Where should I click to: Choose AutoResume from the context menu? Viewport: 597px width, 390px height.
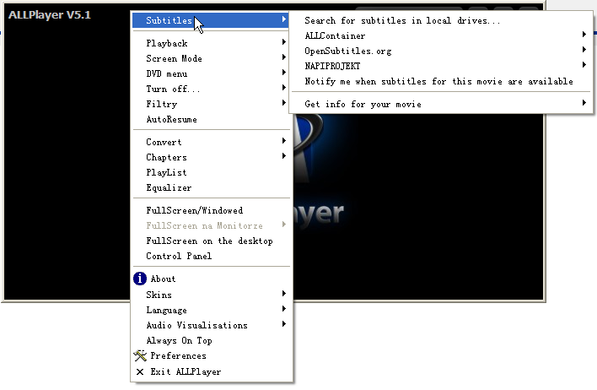(x=212, y=119)
